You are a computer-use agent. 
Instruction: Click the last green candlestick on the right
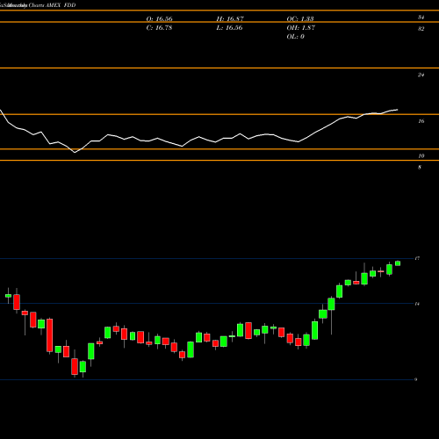(x=398, y=263)
